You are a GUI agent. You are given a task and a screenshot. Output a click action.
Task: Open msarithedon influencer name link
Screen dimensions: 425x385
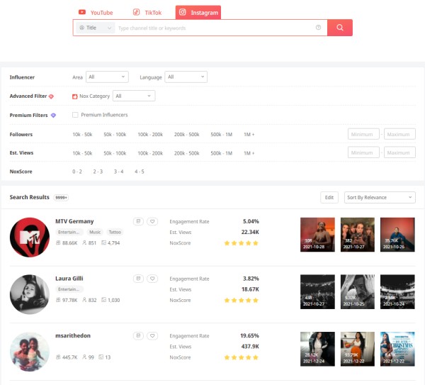(74, 335)
